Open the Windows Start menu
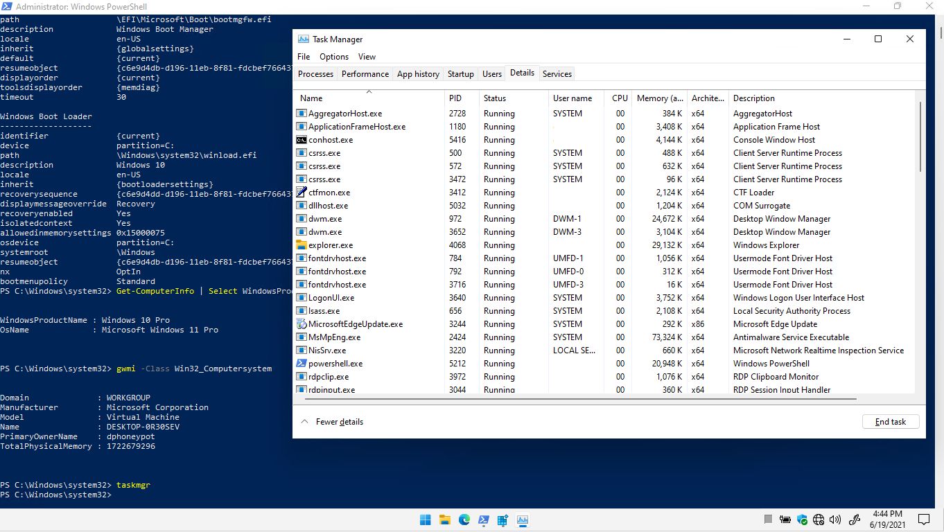This screenshot has height=532, width=944. point(425,520)
